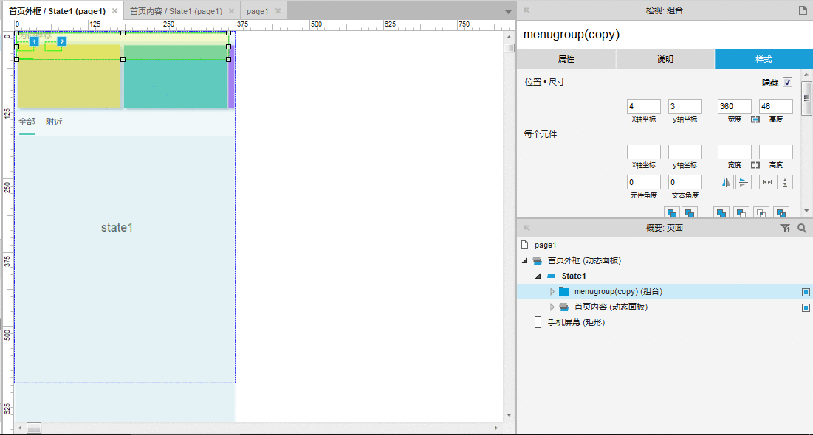Click the page1 page icon in Outline

[525, 245]
